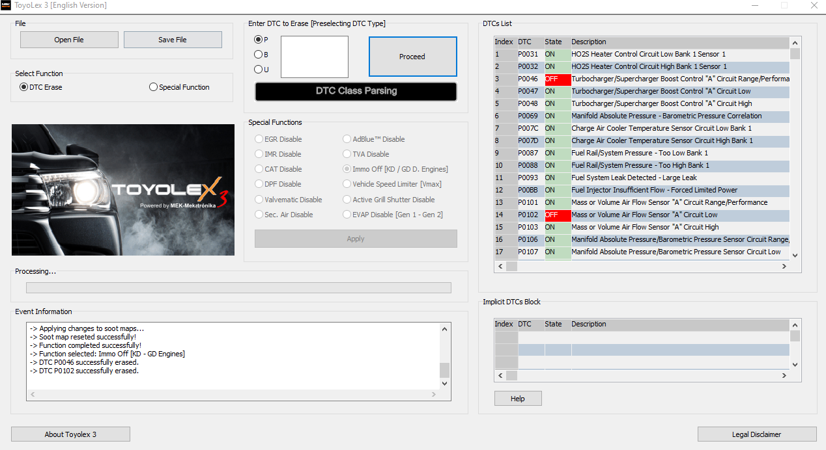826x450 pixels.
Task: Select TVA Disable option
Action: [366, 154]
